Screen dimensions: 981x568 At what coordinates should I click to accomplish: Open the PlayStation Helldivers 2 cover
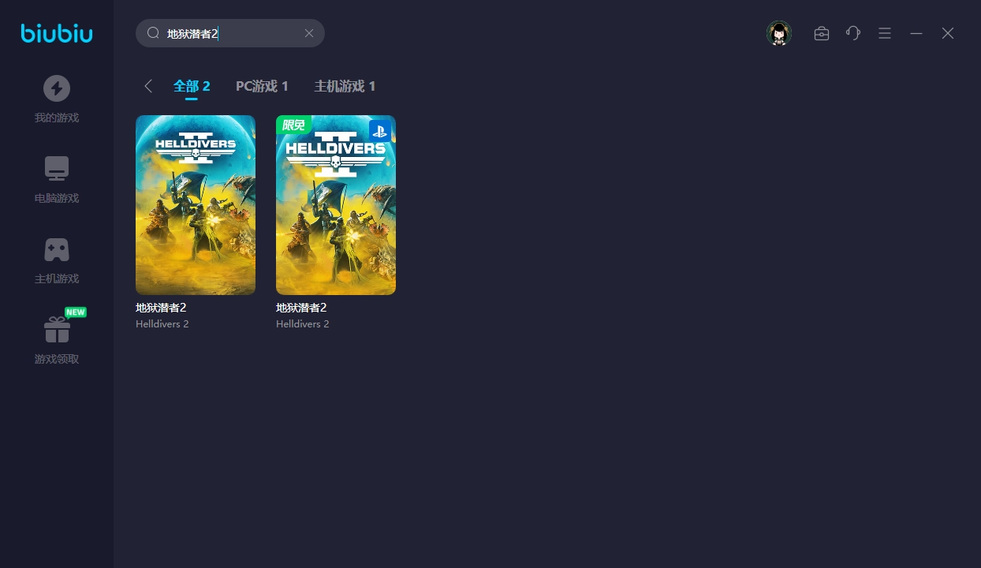point(336,205)
